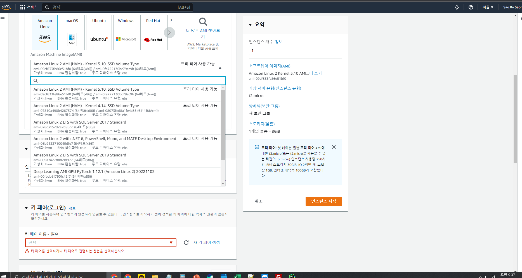Open 정보 link beside 인스턴스 개수
This screenshot has height=278, width=522.
point(278,42)
